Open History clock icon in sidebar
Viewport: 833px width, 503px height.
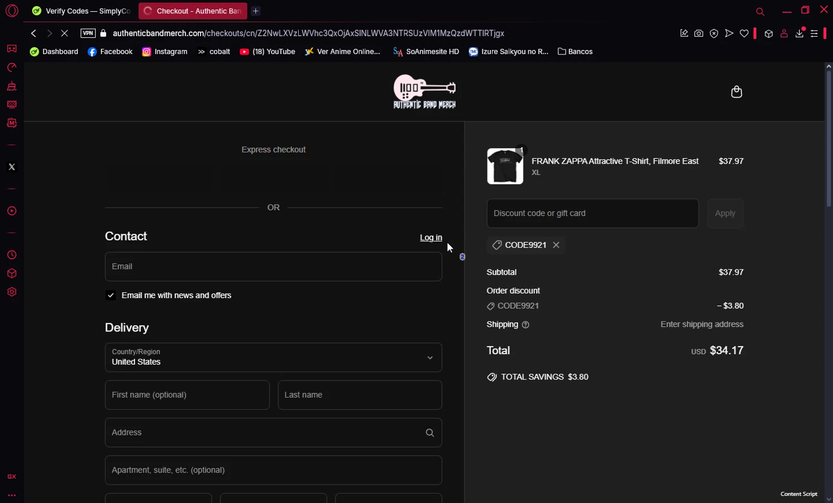click(12, 255)
